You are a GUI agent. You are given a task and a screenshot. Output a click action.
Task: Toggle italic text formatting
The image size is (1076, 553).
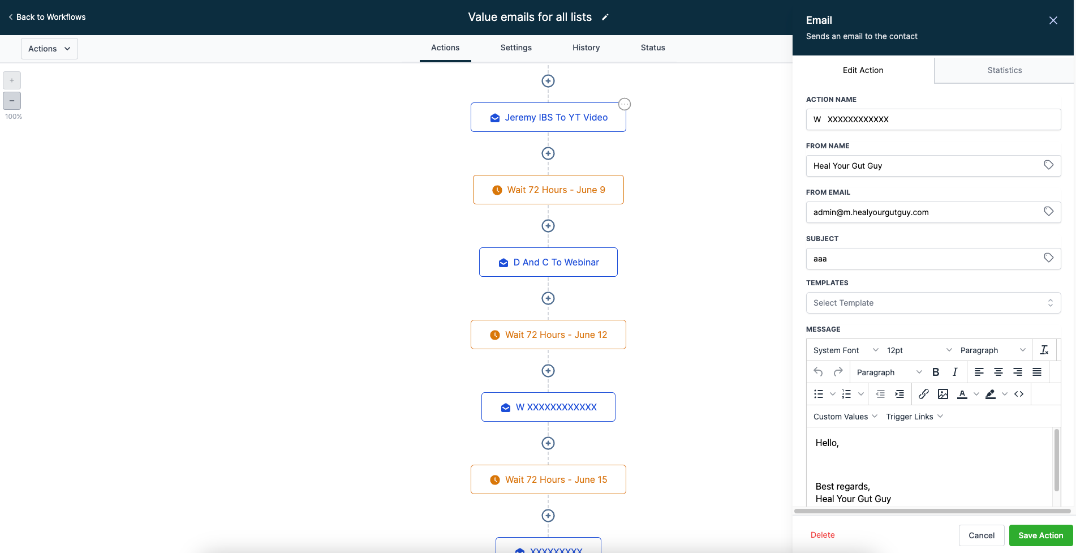[955, 372]
